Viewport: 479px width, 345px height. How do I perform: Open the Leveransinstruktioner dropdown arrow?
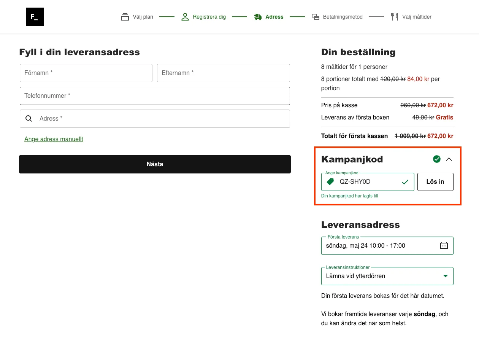[x=446, y=276]
